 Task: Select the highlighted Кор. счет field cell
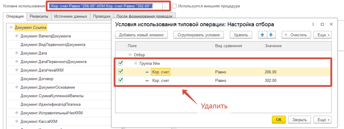[161, 72]
